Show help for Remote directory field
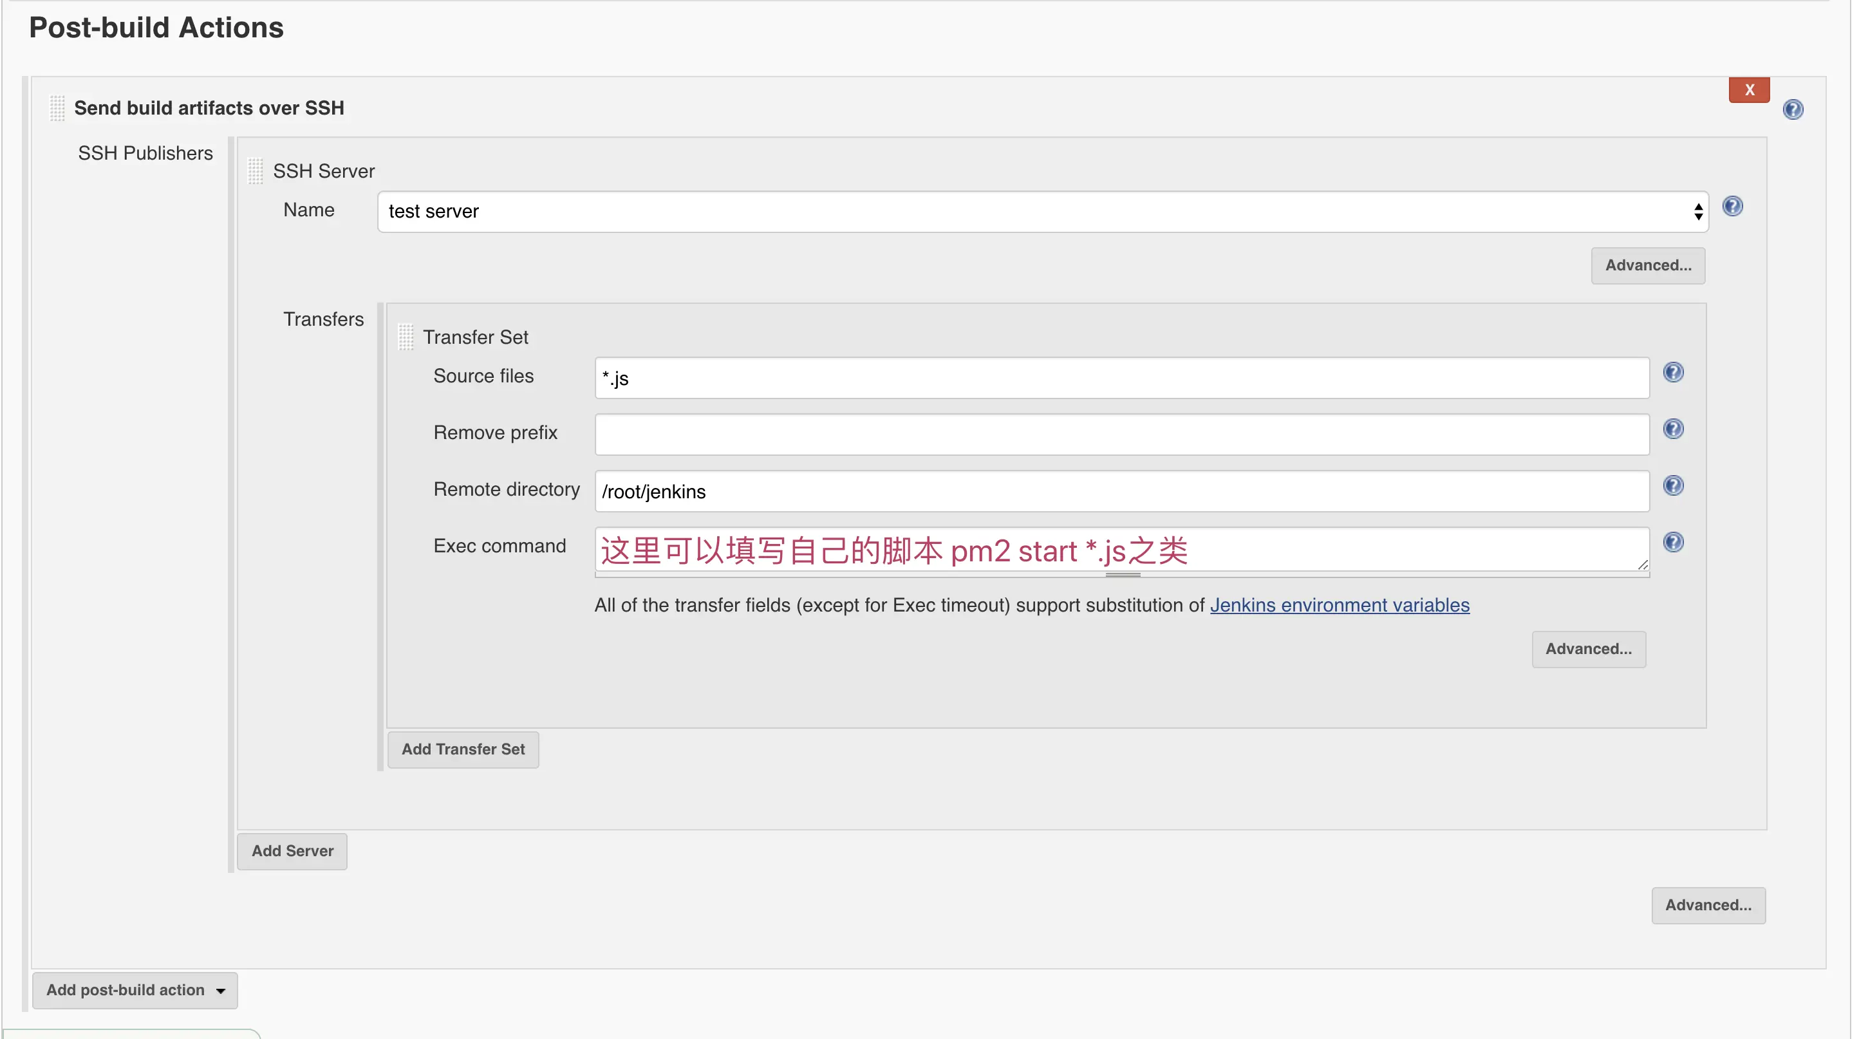 click(1673, 485)
